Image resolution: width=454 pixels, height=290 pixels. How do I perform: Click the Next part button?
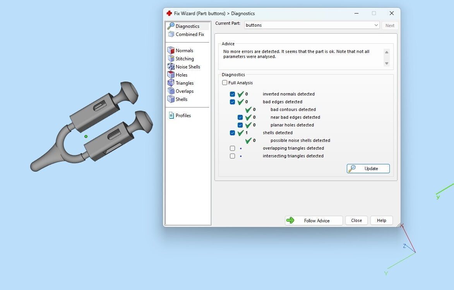(390, 26)
